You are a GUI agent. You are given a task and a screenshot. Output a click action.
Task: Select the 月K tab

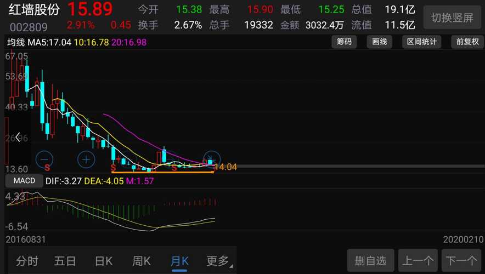tap(179, 261)
